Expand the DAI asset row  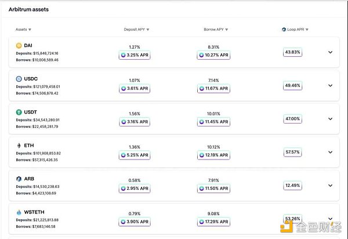pos(331,52)
